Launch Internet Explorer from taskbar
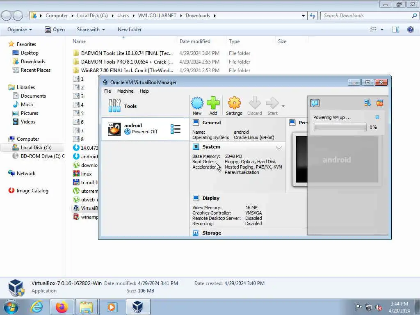 pos(37,307)
